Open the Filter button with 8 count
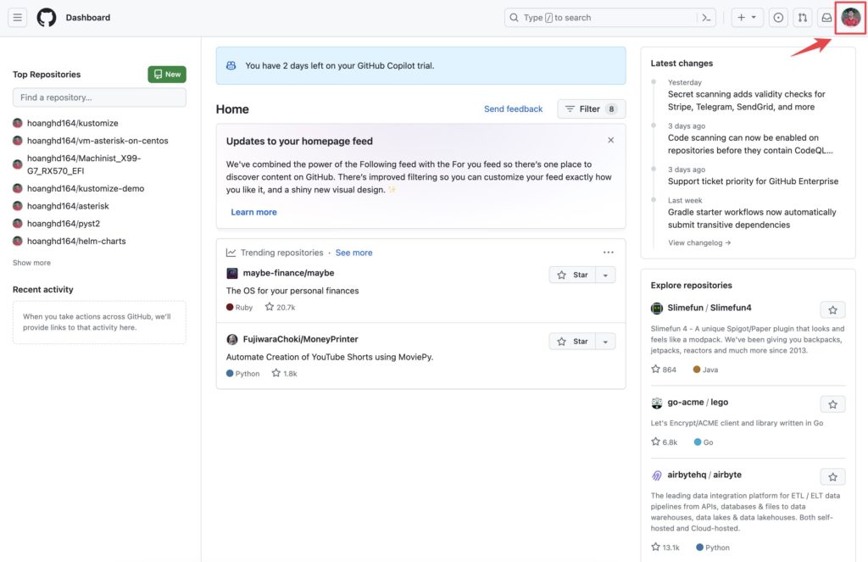This screenshot has width=868, height=562. 591,109
